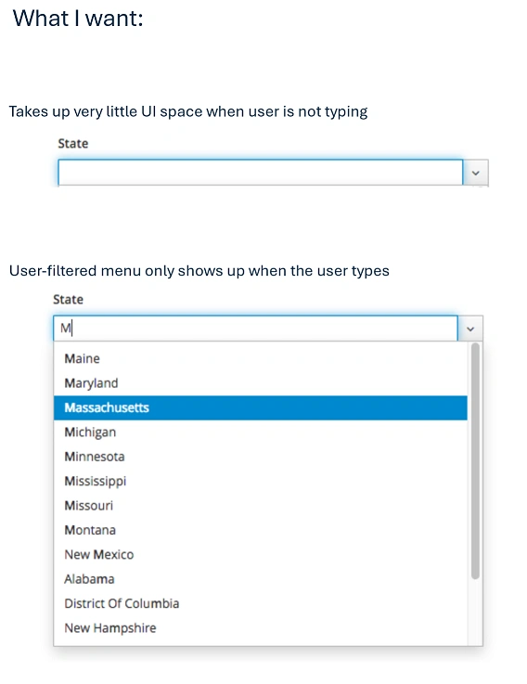Select Alabama option
This screenshot has width=527, height=684.
click(260, 579)
